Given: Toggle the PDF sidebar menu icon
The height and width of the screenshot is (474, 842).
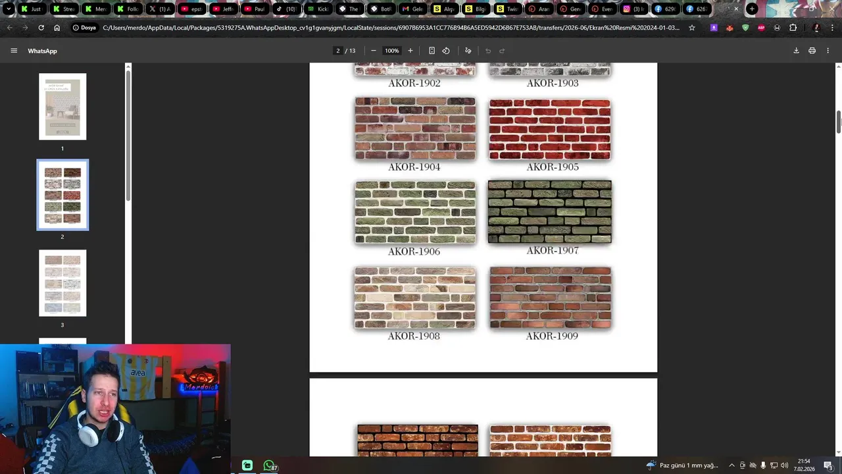Looking at the screenshot, I should 14,51.
